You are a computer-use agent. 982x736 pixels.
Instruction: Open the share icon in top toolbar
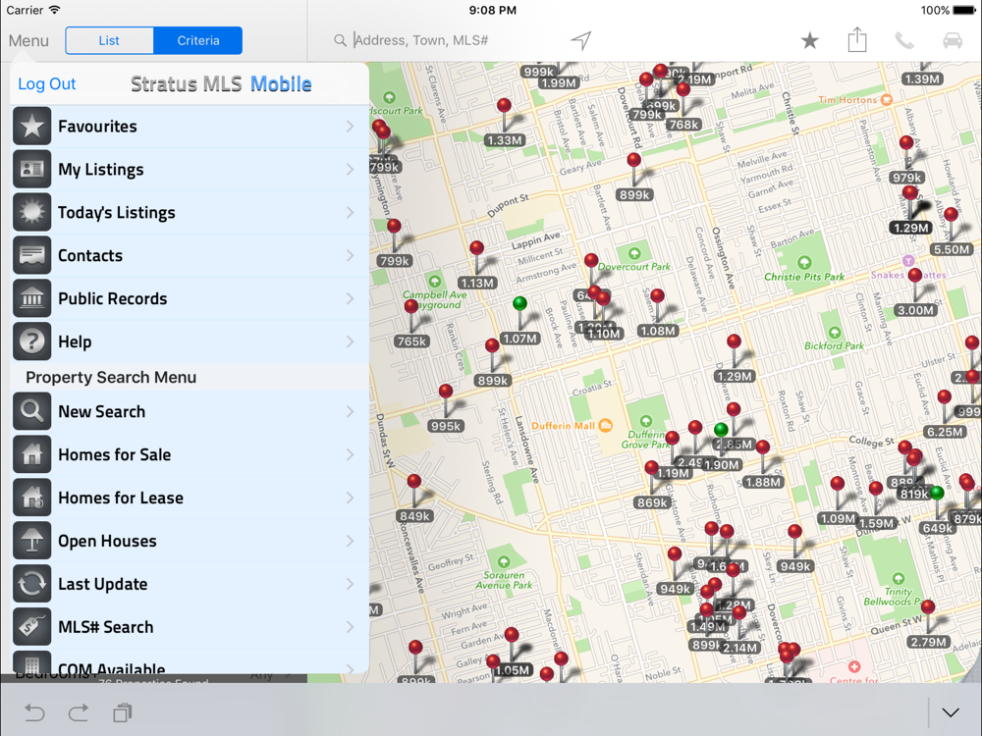pyautogui.click(x=857, y=40)
